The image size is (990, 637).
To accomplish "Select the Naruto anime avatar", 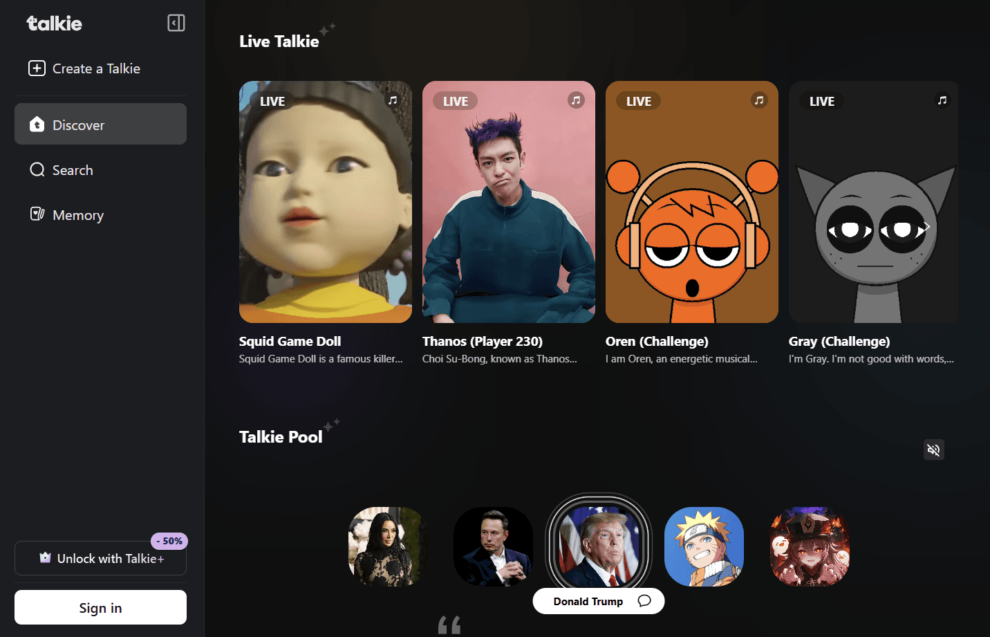I will click(704, 546).
